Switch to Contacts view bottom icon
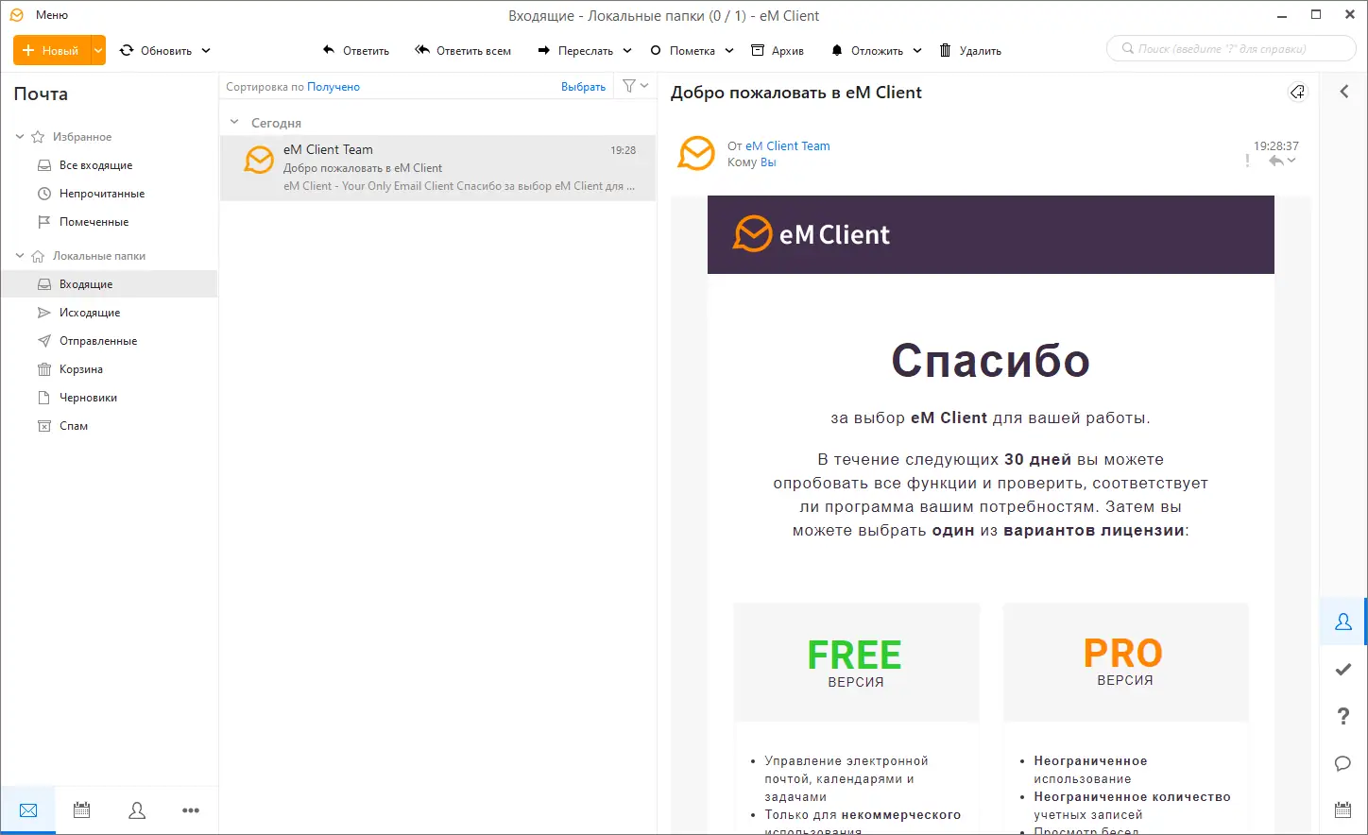 click(x=137, y=810)
